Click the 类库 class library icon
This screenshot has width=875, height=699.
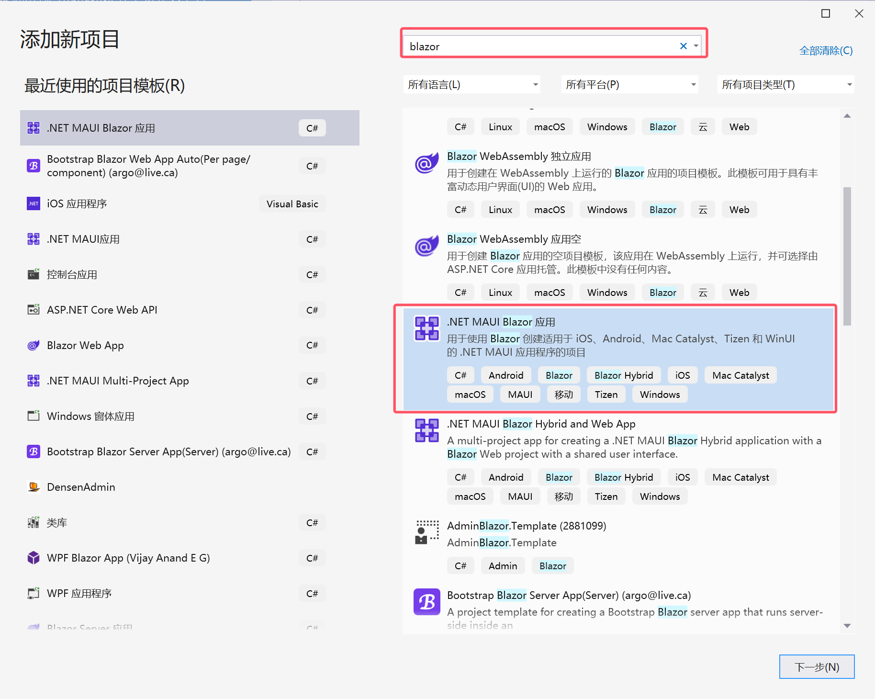click(34, 522)
